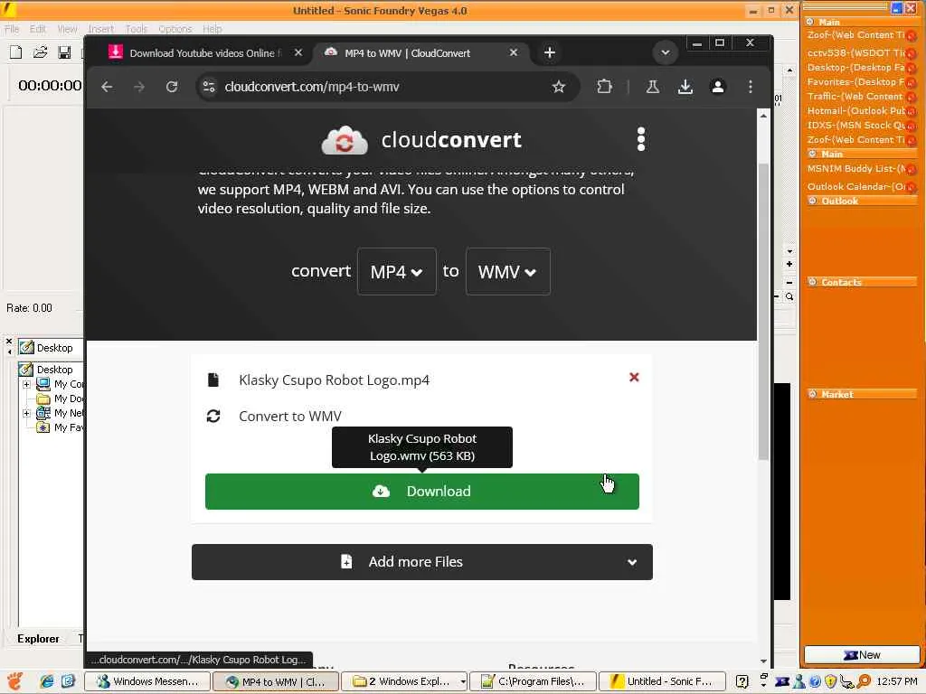Click the red icon beside Hotmail sidebar item
The height and width of the screenshot is (694, 926).
912,111
